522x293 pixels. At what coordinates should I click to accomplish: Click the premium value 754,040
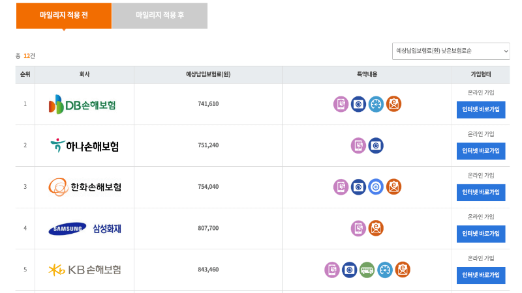click(208, 187)
